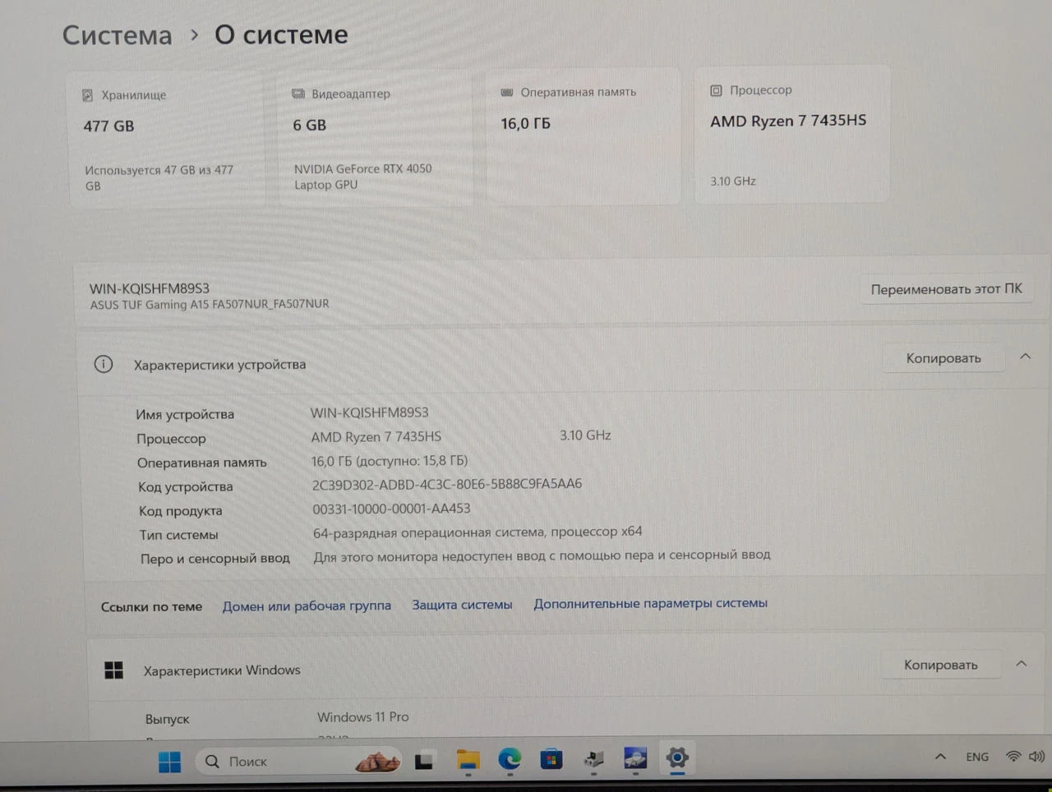The image size is (1052, 792).
Task: Click the info icon beside Характеристики устройства
Action: click(104, 364)
